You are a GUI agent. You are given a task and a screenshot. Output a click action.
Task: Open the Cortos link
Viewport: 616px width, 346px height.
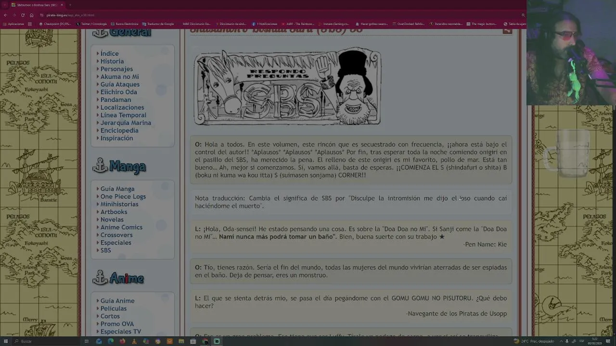(110, 316)
